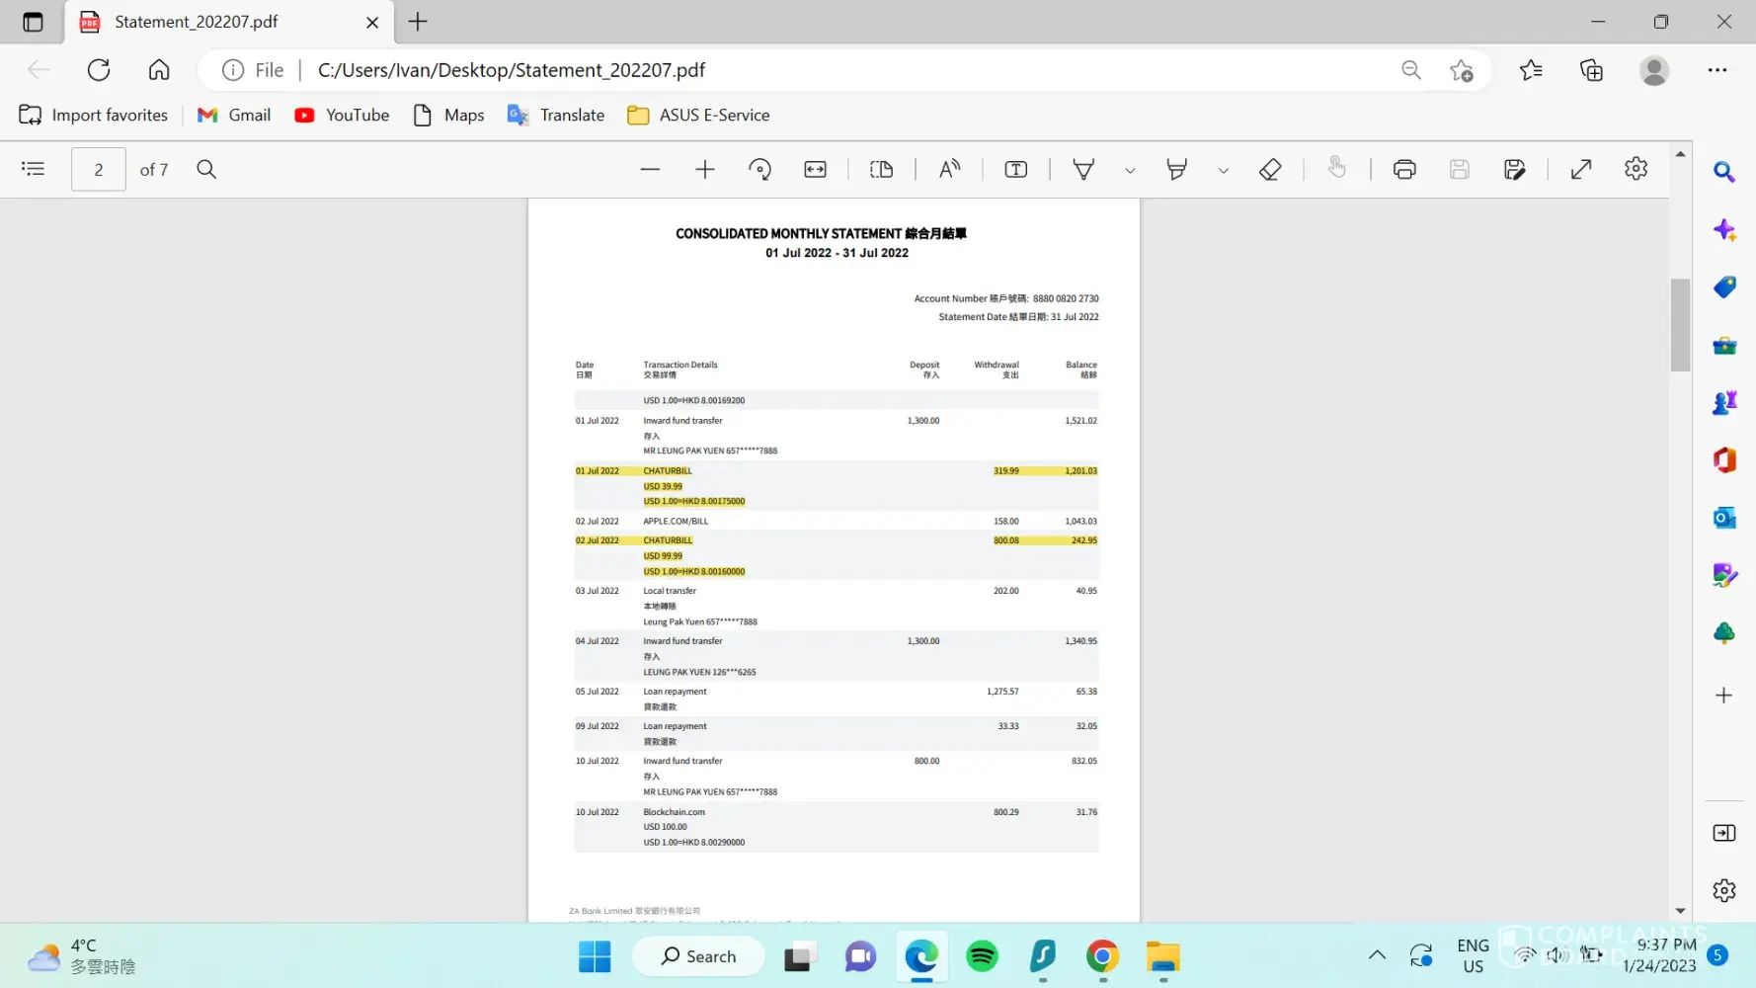Show hidden system tray icons
This screenshot has width=1756, height=988.
[1376, 955]
